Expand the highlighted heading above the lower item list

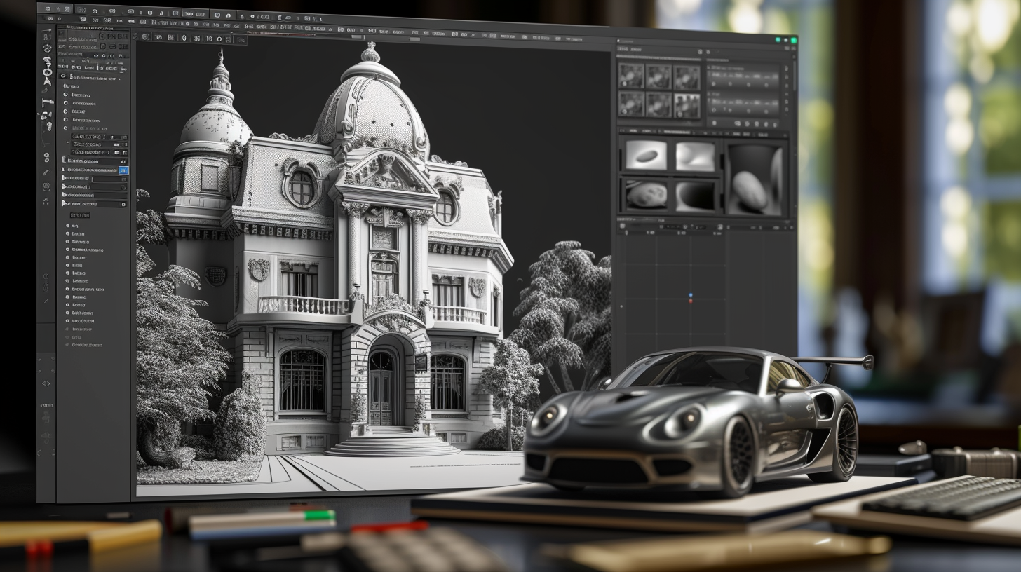click(79, 215)
